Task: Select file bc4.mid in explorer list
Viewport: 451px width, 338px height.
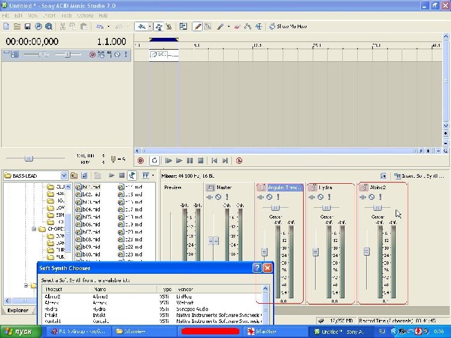Action: point(88,210)
